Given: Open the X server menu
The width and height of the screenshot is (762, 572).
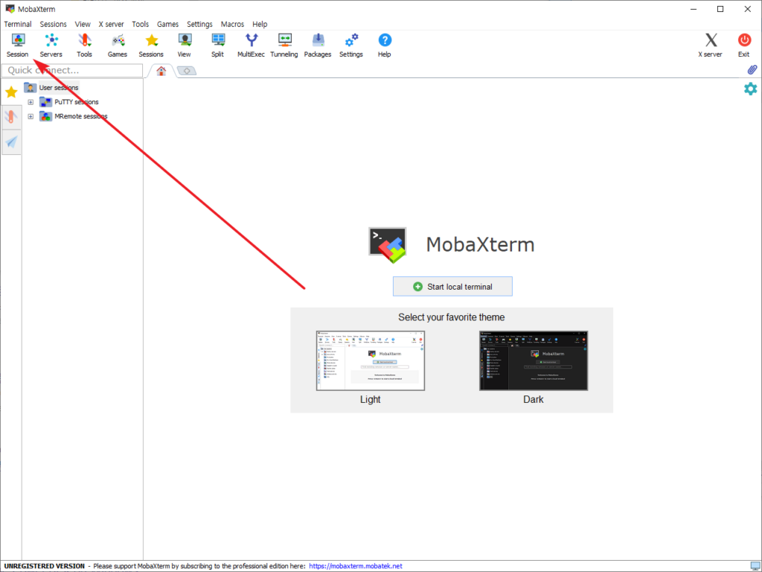Looking at the screenshot, I should pos(111,24).
